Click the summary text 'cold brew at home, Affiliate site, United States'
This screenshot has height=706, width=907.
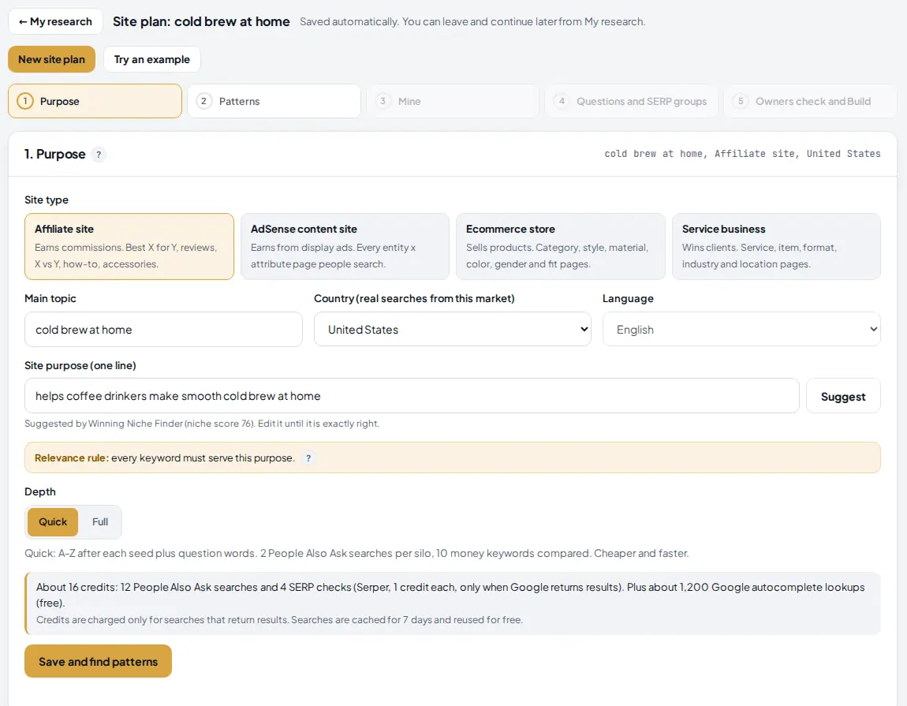pos(742,154)
